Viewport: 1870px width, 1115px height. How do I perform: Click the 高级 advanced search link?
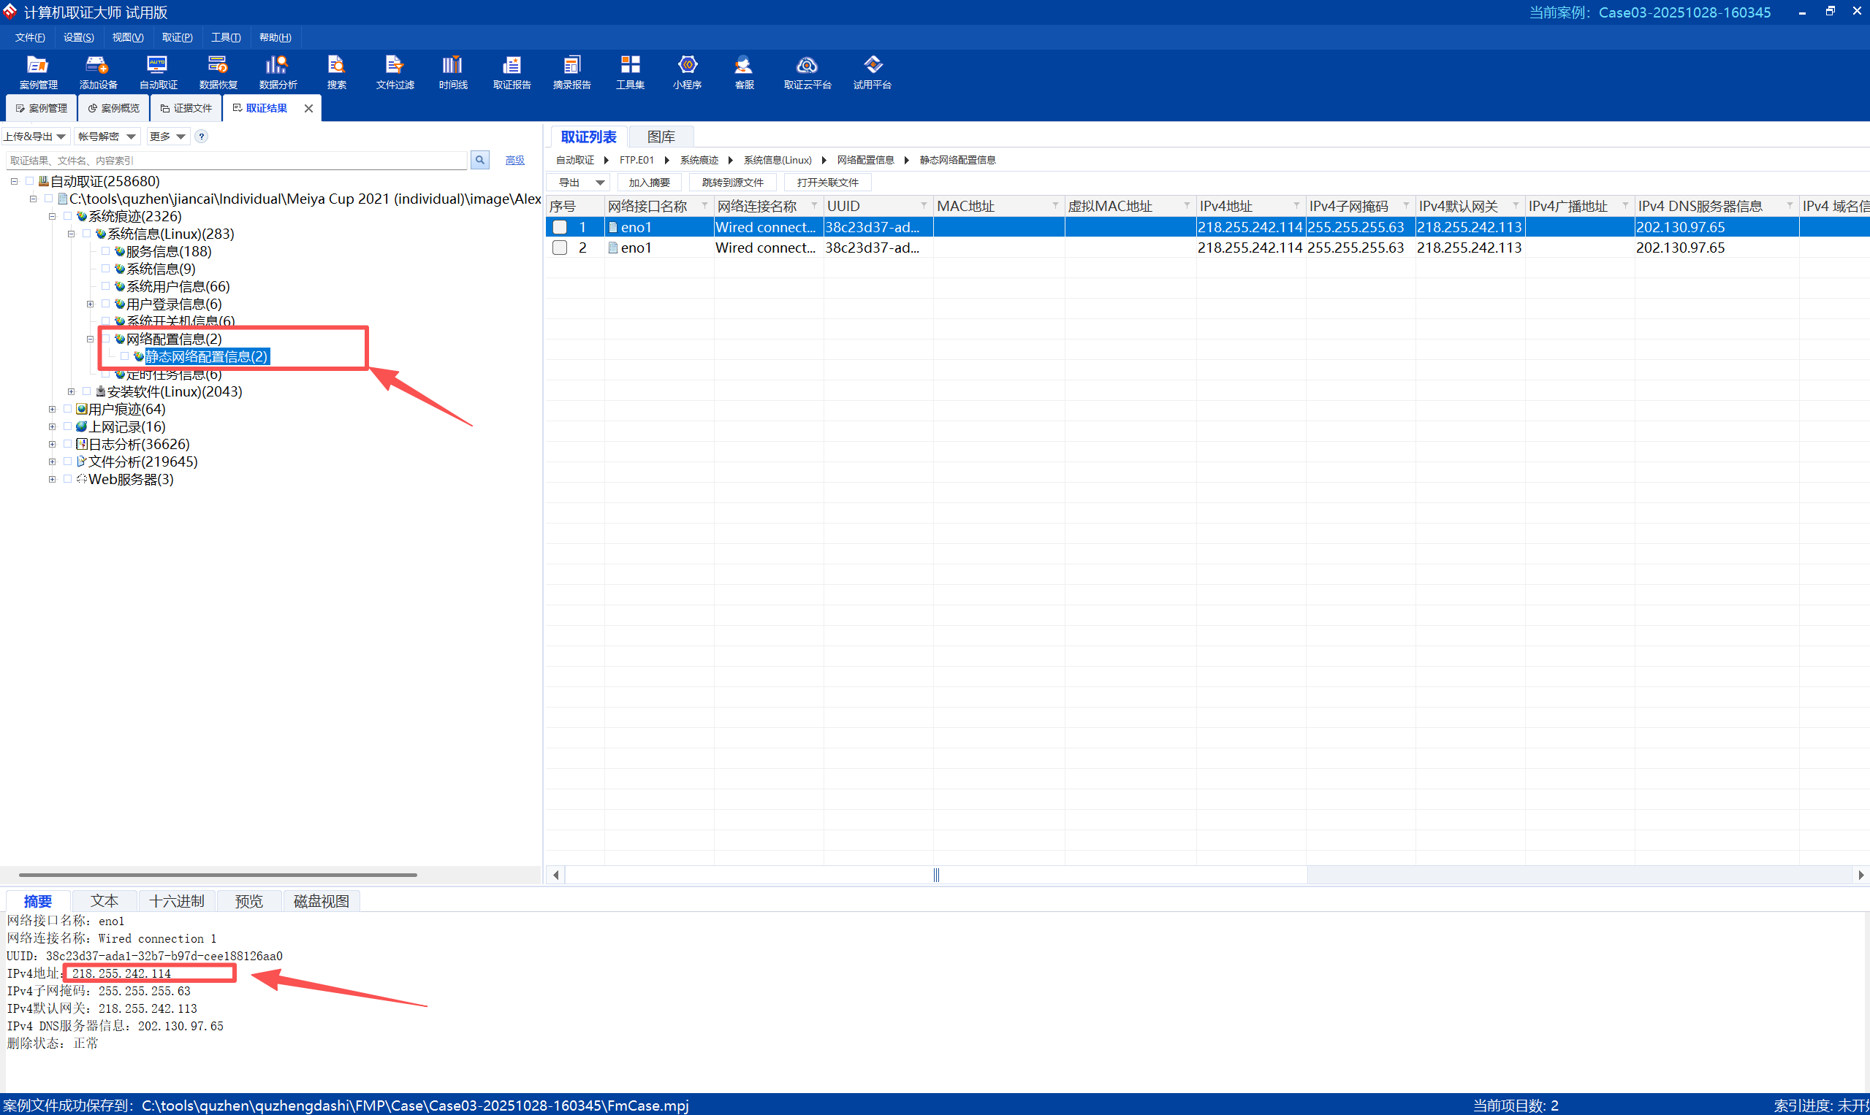click(x=514, y=160)
